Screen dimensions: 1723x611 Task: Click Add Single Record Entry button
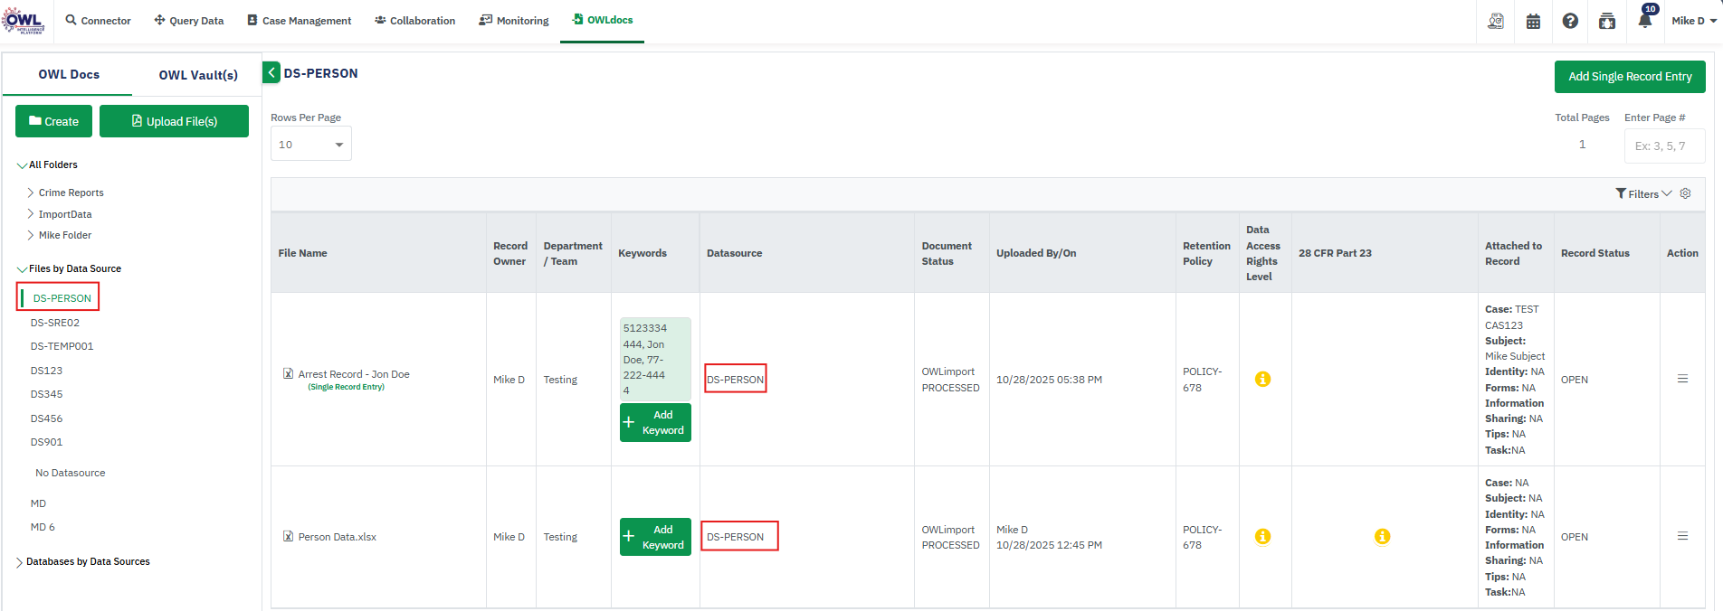coord(1629,77)
